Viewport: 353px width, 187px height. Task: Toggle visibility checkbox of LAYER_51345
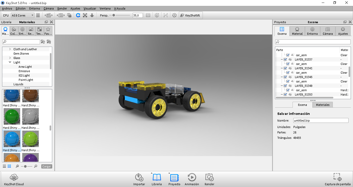pyautogui.click(x=285, y=77)
